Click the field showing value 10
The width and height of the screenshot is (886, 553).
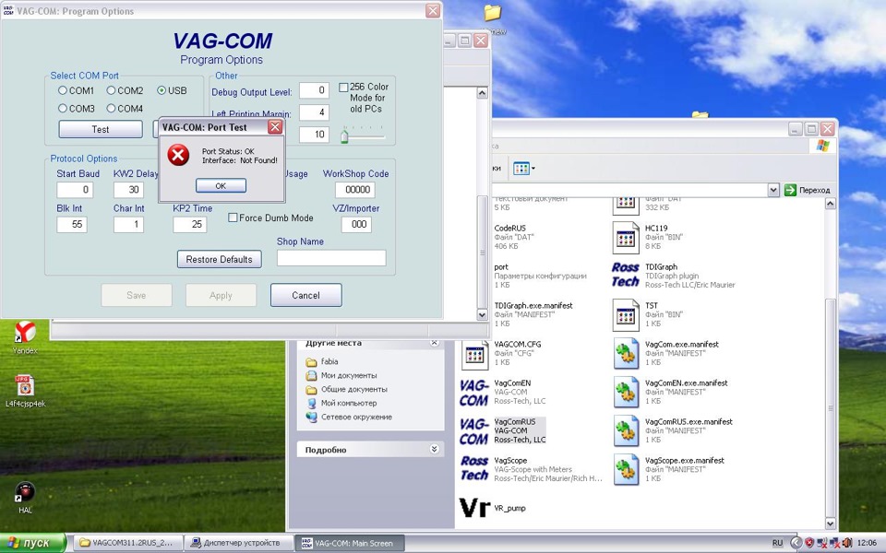[314, 135]
